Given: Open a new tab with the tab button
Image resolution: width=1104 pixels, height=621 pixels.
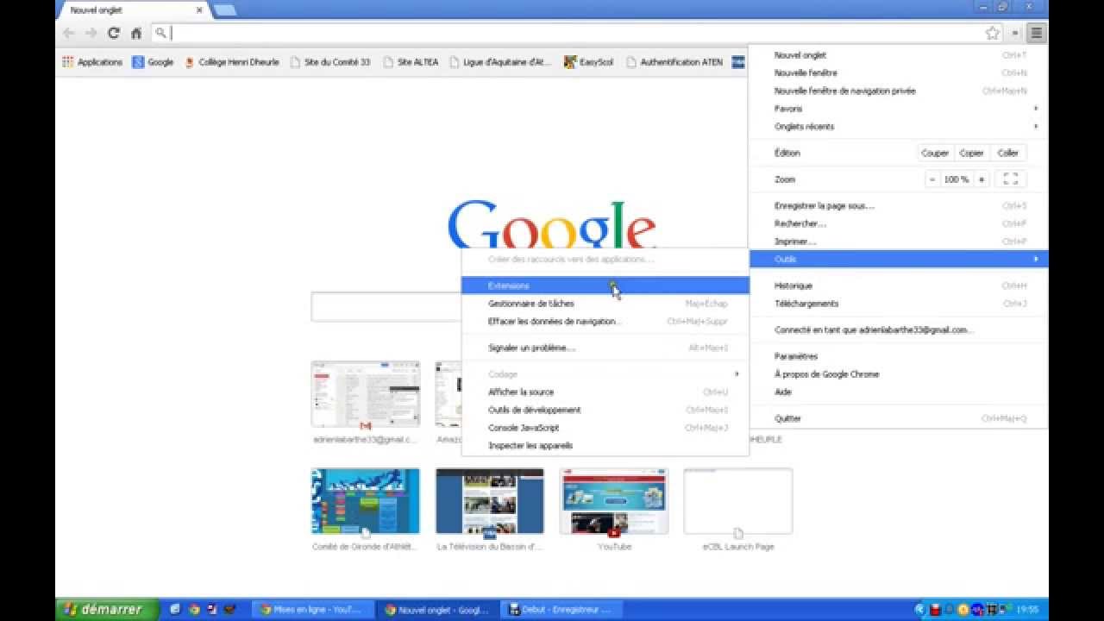Looking at the screenshot, I should [x=224, y=10].
